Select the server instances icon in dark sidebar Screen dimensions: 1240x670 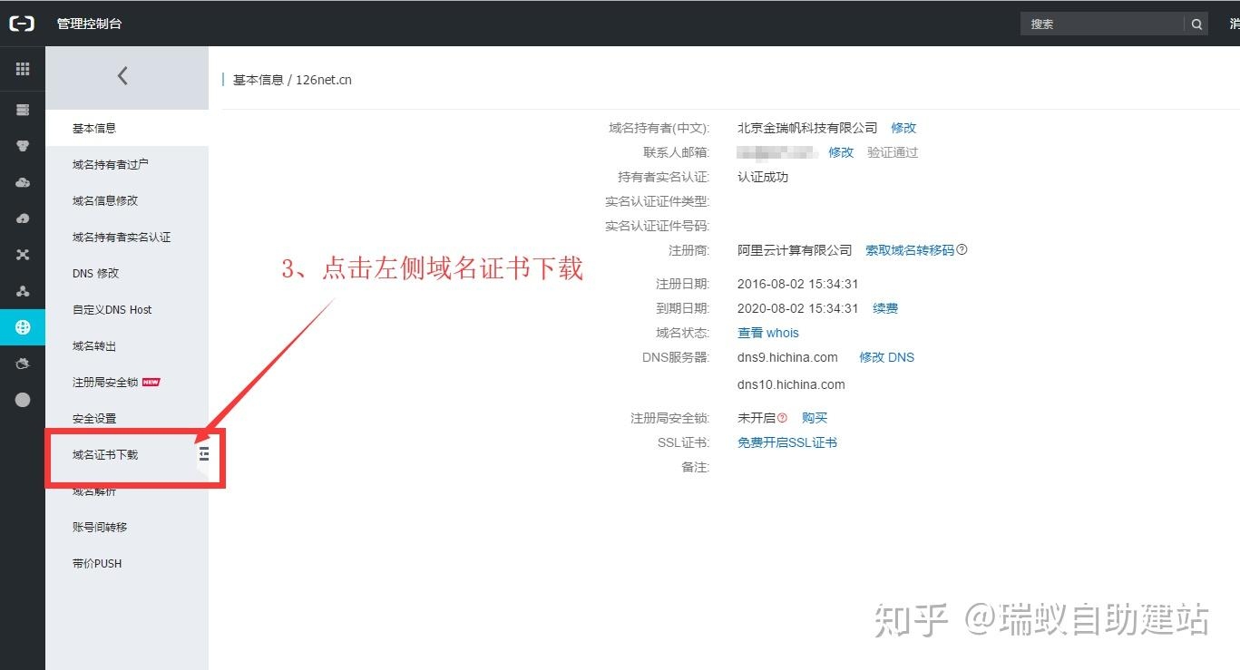coord(23,109)
